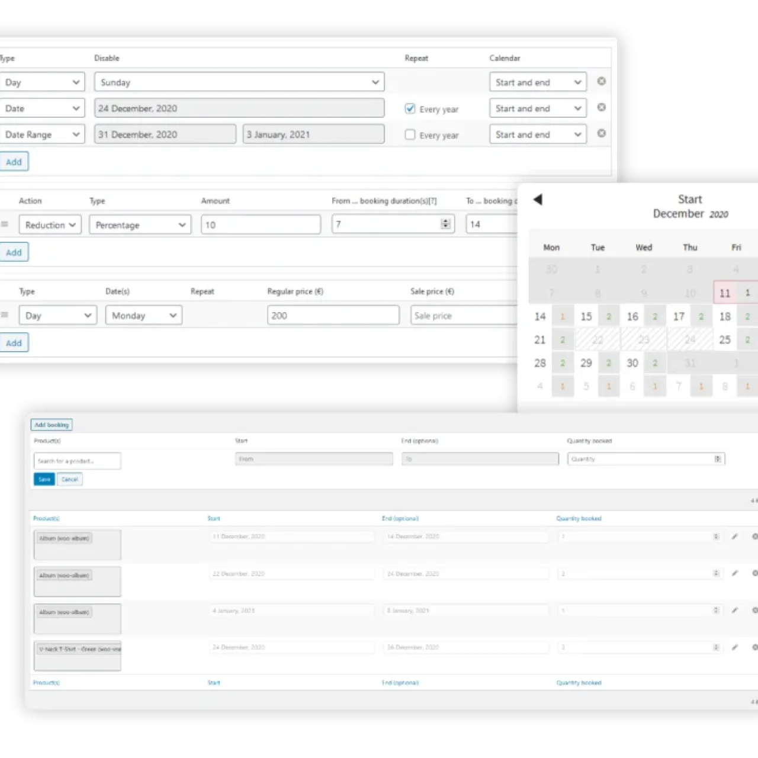Uncheck Every year for 24 December row
758x758 pixels.
point(410,109)
